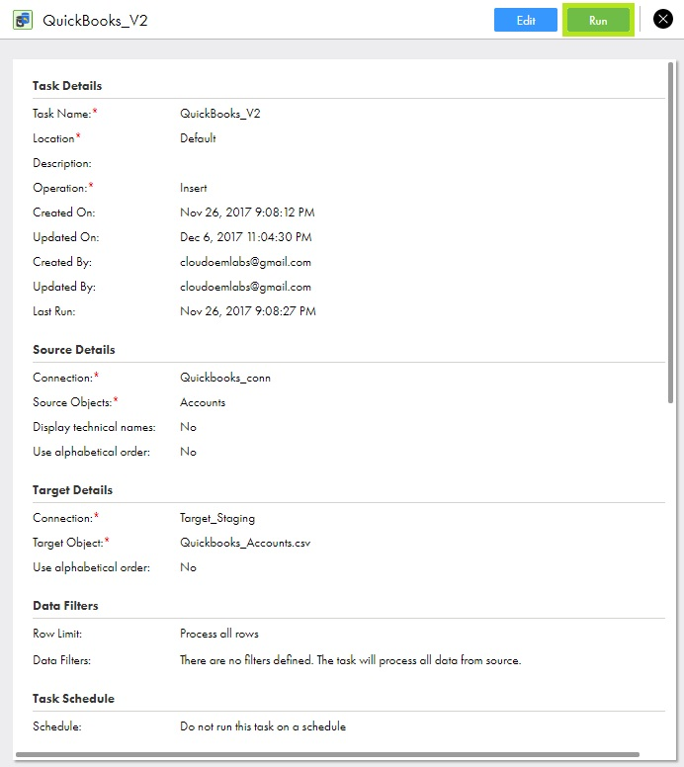
Task: Click the Created By email address
Action: [x=245, y=262]
